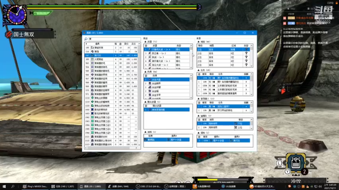Select the second quest row with 16% chance

[x=223, y=82]
